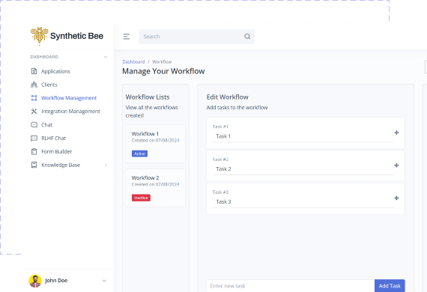
Task: Click the Edit Workflow heading
Action: 228,97
